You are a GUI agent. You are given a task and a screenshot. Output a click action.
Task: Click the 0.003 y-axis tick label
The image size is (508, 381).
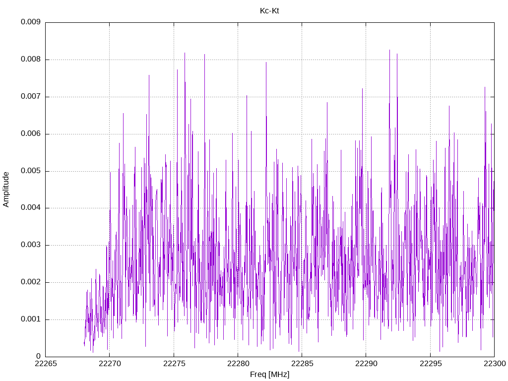click(31, 245)
